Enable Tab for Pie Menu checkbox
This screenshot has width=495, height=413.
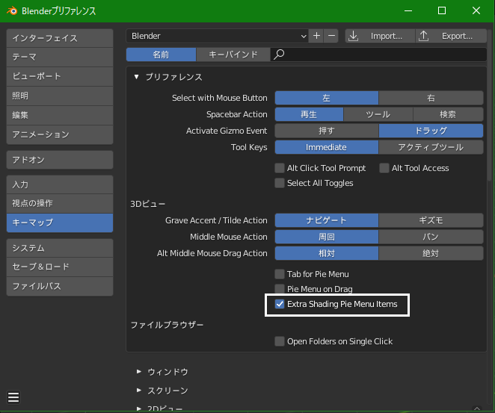(x=280, y=274)
